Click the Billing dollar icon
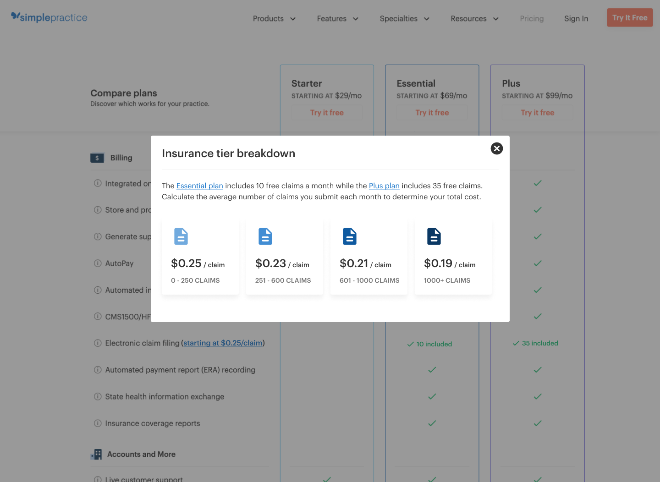The height and width of the screenshot is (482, 660). [97, 158]
